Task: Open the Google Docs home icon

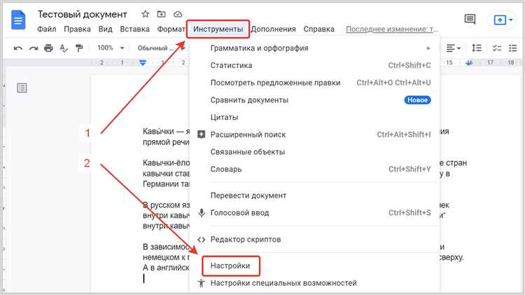Action: pyautogui.click(x=18, y=20)
